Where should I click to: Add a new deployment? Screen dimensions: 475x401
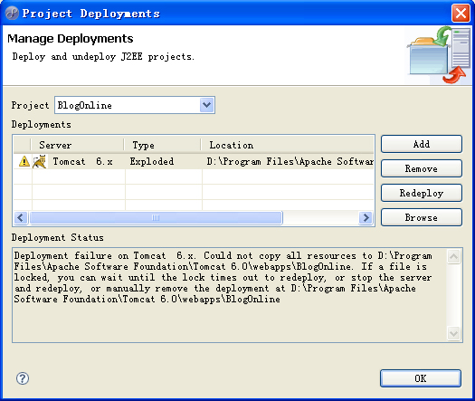click(422, 144)
